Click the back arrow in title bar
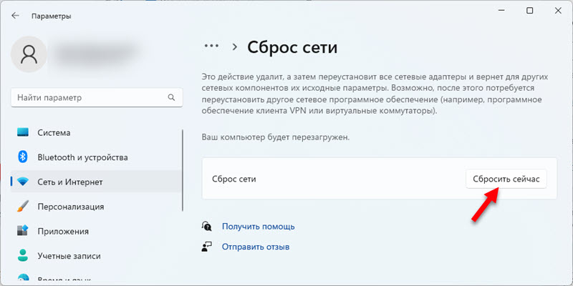 pyautogui.click(x=14, y=16)
